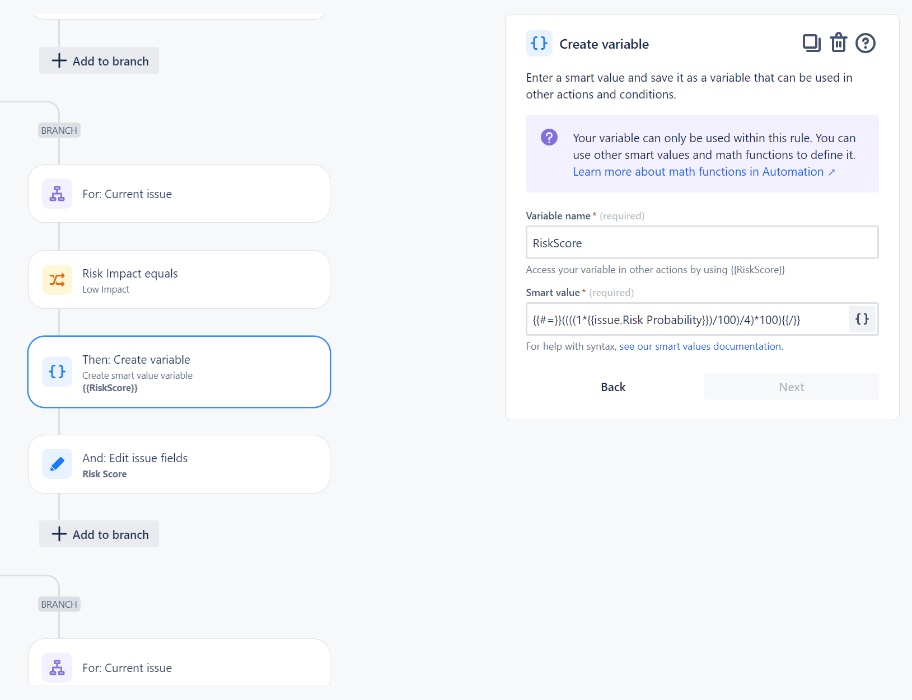Screen dimensions: 912x700
Task: Focus the Variable name input field
Action: click(x=701, y=243)
